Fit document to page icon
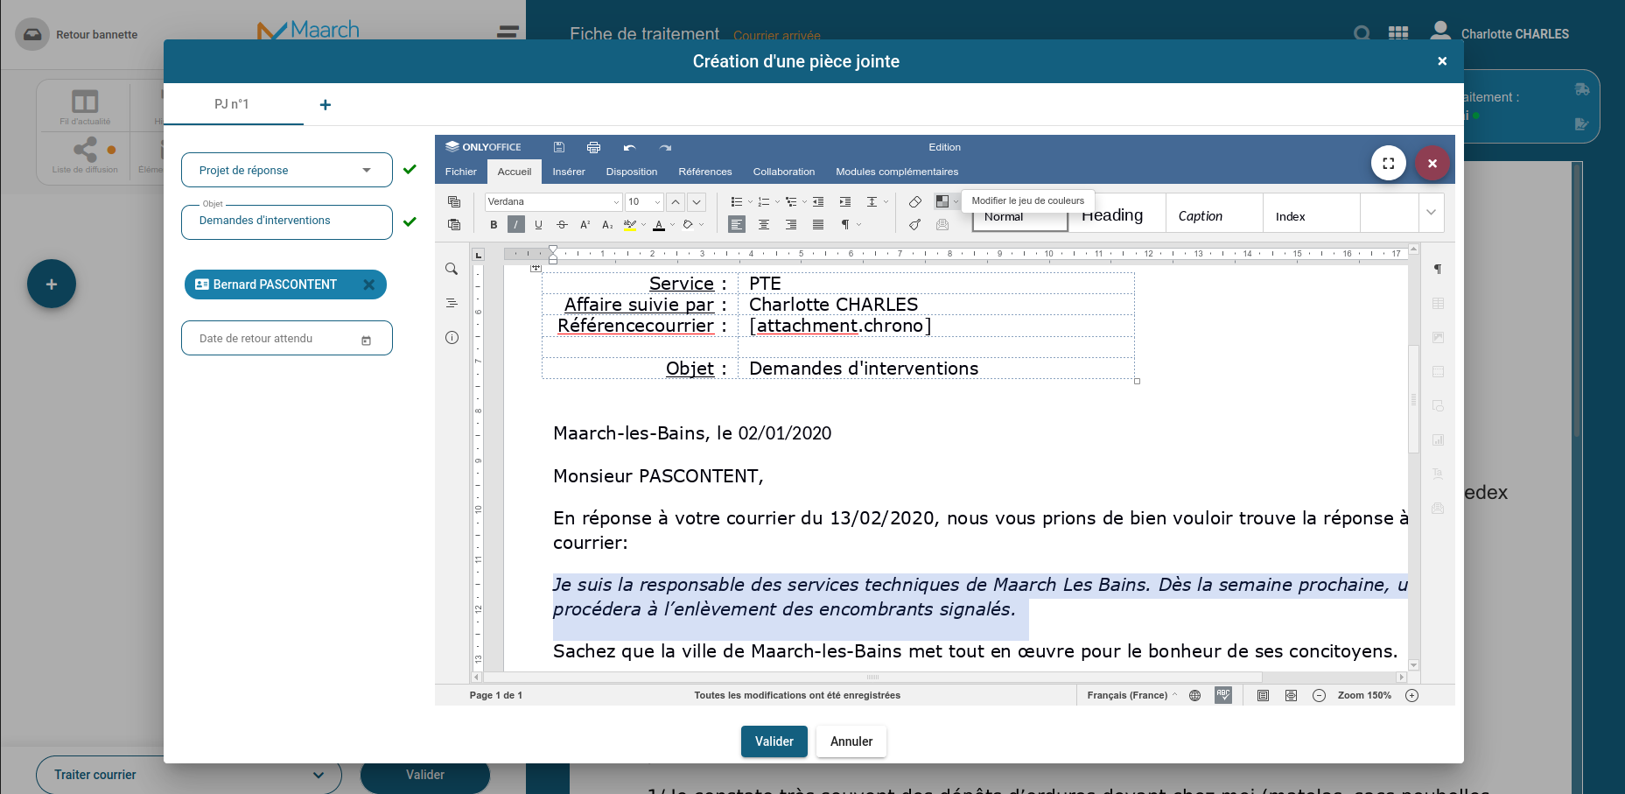 1263,695
